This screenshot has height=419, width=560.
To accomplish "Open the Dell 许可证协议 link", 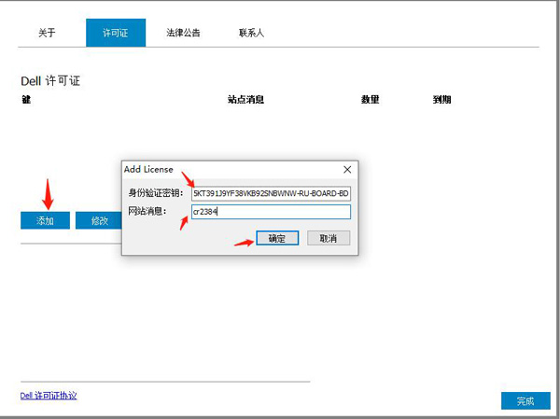I will click(49, 396).
